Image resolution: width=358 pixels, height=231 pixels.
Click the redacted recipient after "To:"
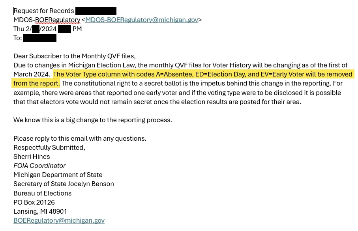click(x=39, y=38)
